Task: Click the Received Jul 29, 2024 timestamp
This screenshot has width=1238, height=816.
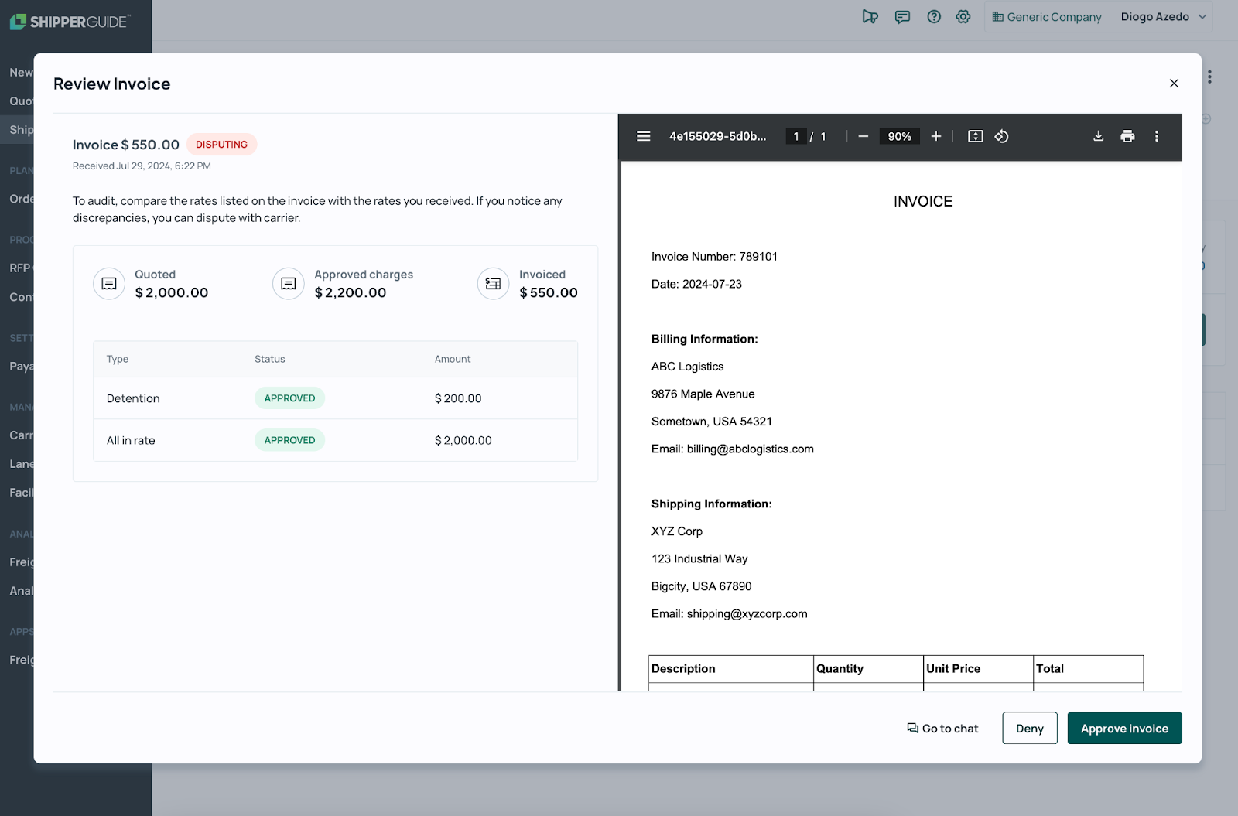Action: tap(142, 166)
